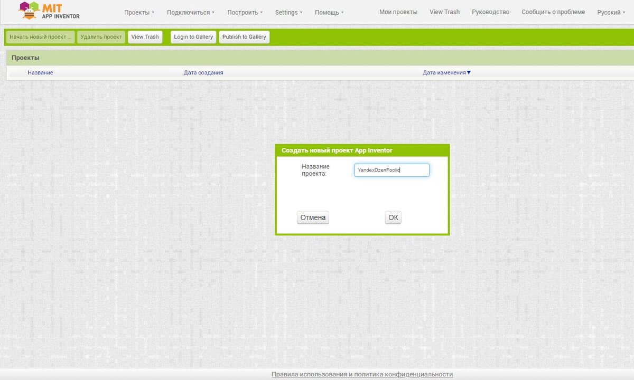Sort projects by Дата изменения column
This screenshot has height=380, width=634.
tap(446, 72)
